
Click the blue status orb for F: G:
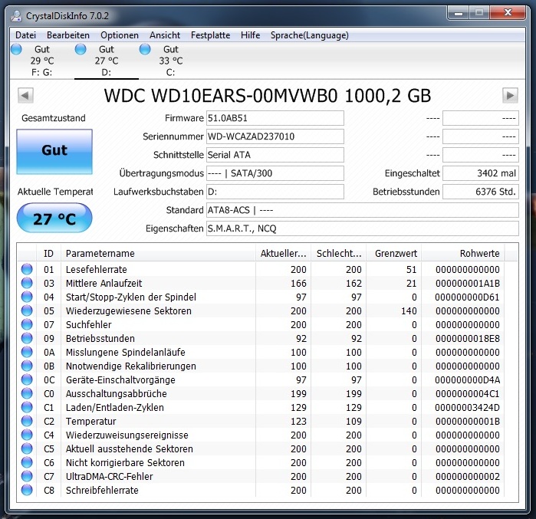[x=16, y=49]
